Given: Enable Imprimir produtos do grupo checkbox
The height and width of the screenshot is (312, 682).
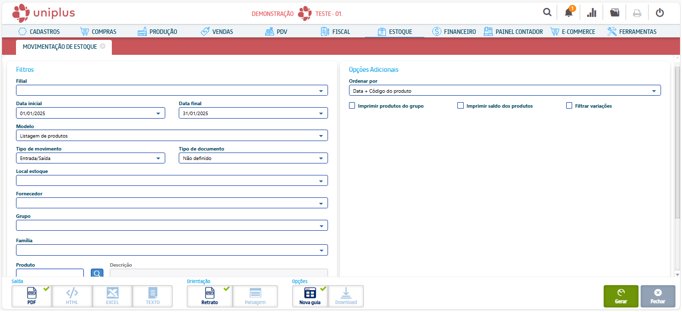Looking at the screenshot, I should point(352,106).
